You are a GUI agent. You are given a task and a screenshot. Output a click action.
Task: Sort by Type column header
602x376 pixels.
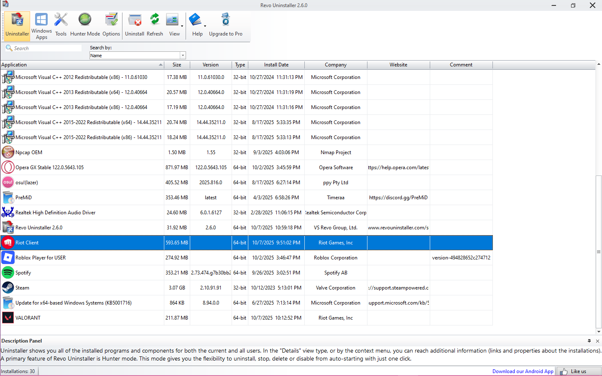(x=240, y=65)
